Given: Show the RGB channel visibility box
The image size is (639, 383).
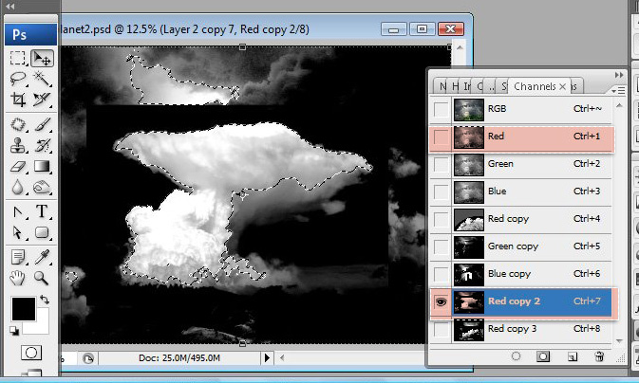Looking at the screenshot, I should pos(441,109).
